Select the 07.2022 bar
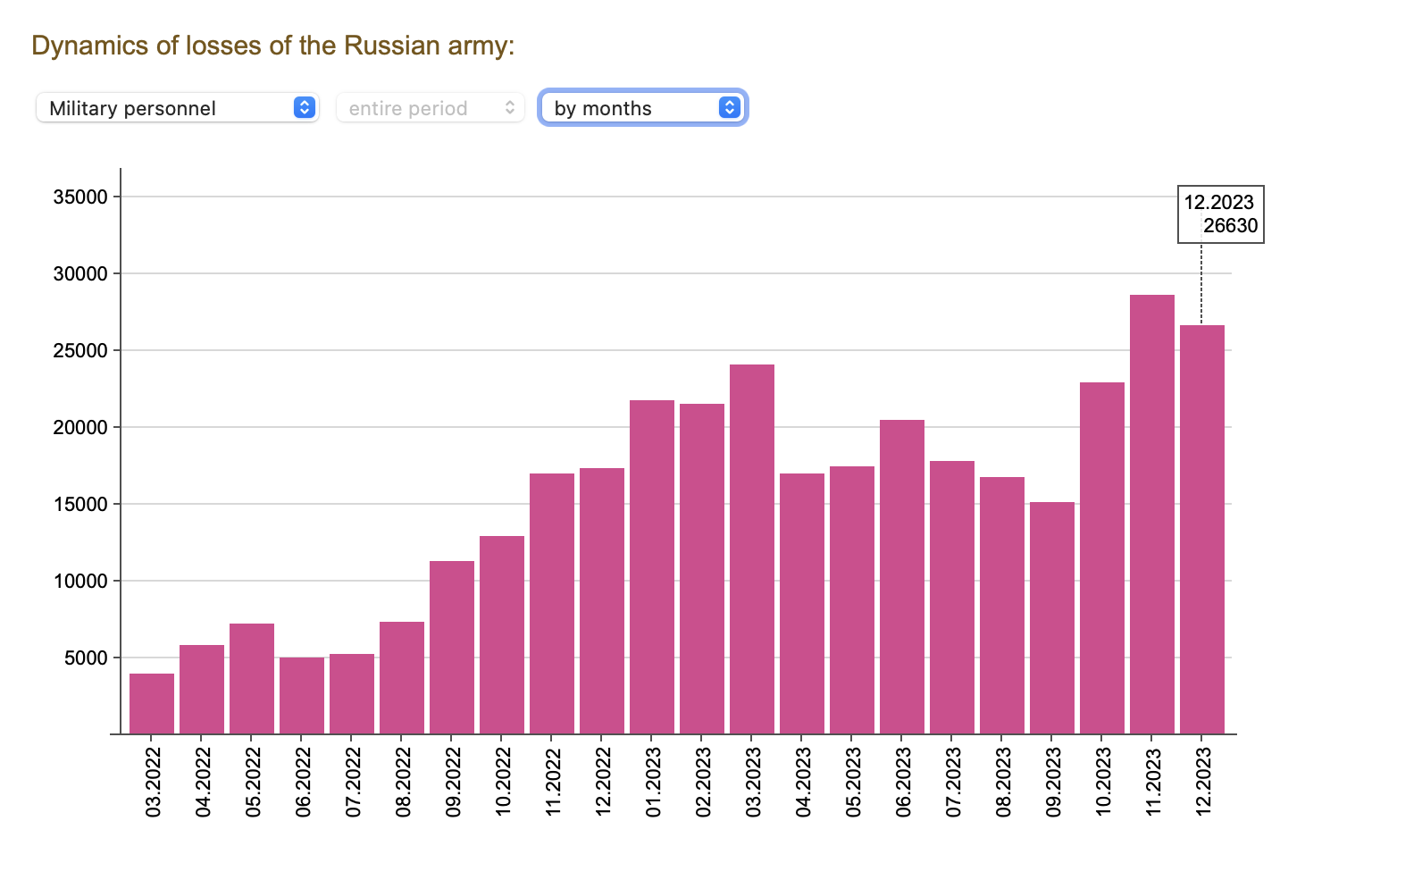This screenshot has width=1422, height=888. 352,694
